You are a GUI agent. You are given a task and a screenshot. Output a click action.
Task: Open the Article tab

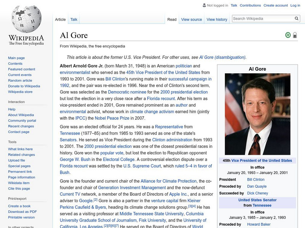pos(60,19)
